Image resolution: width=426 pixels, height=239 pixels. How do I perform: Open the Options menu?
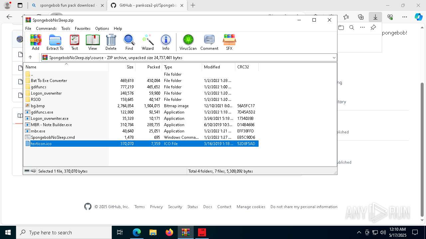click(x=102, y=29)
